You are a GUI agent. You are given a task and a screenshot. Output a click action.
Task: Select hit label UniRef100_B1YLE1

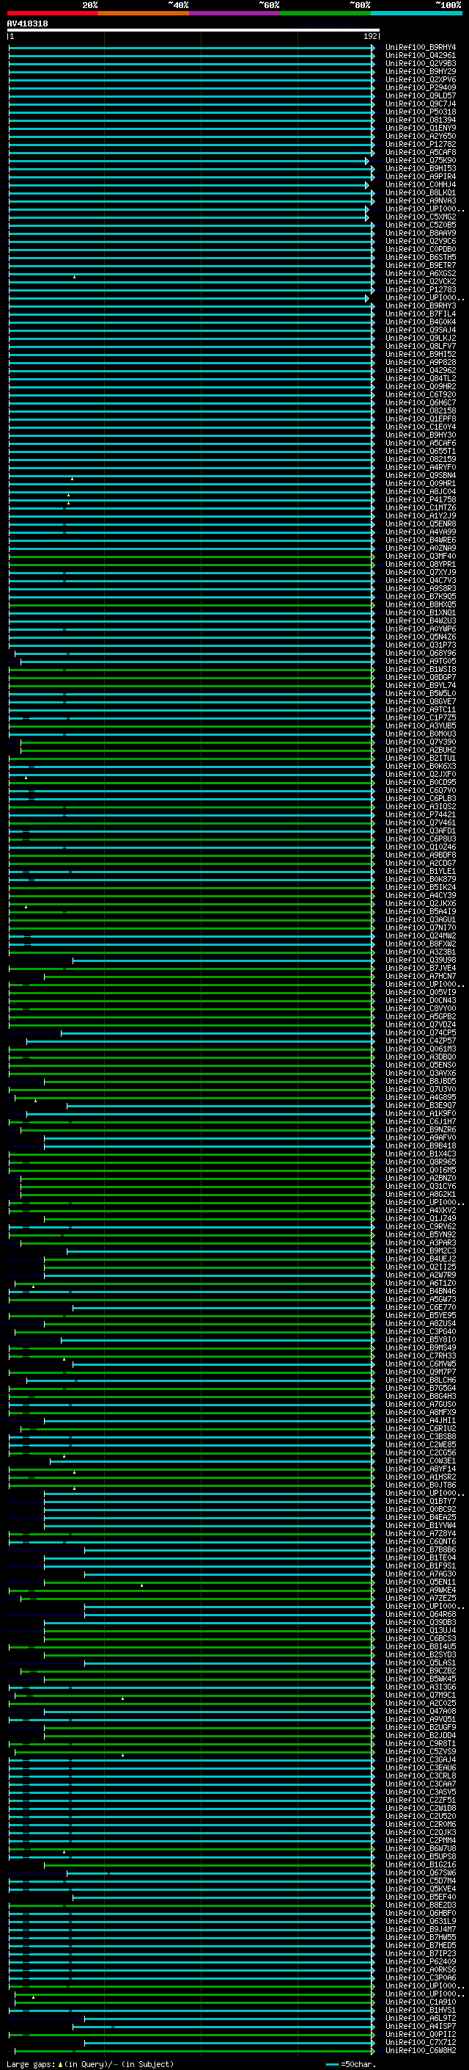[420, 871]
